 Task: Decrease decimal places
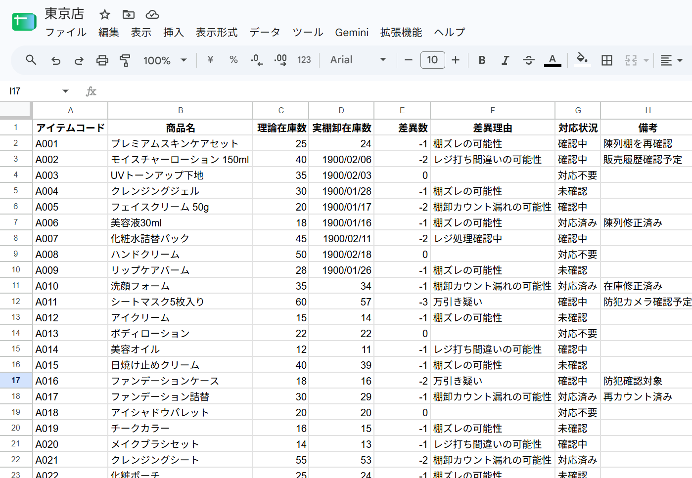[x=257, y=60]
